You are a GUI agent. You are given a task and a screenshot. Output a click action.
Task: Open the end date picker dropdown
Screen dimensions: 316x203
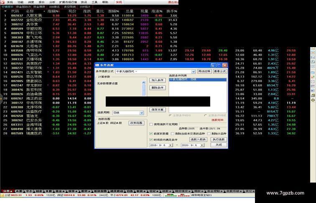click(202, 145)
